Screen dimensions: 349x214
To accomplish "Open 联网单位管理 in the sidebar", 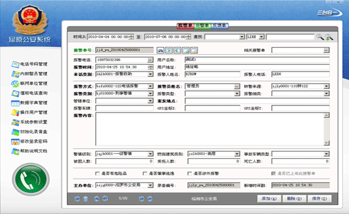I will pyautogui.click(x=29, y=83).
